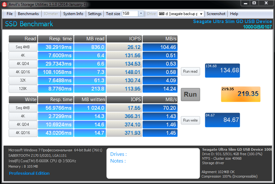The height and width of the screenshot is (184, 275).
Task: Click the Write Seq 4MB row label
Action: 23,108
